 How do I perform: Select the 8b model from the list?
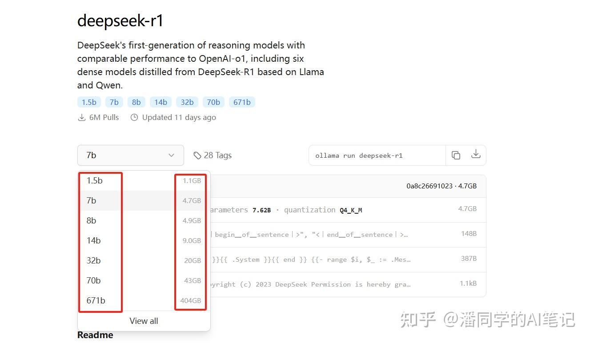tap(92, 220)
